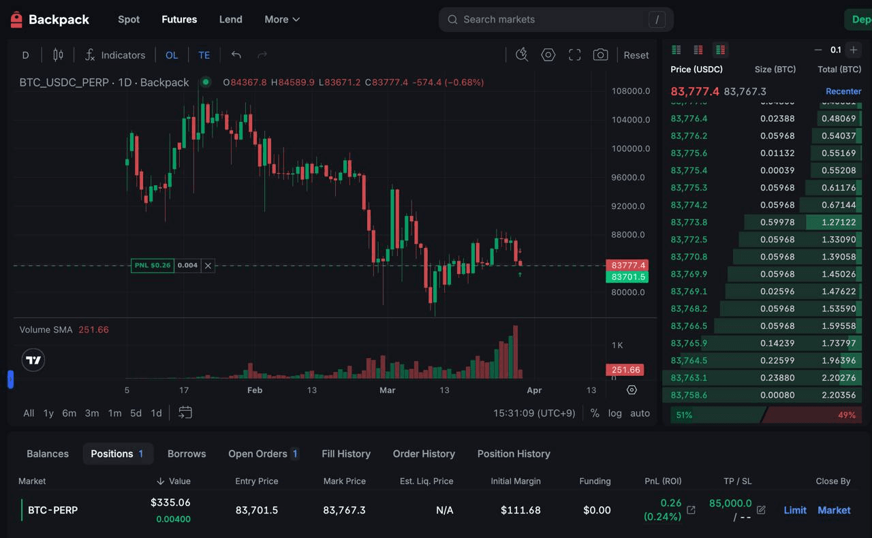Decrease order book price grouping with minus

[818, 50]
